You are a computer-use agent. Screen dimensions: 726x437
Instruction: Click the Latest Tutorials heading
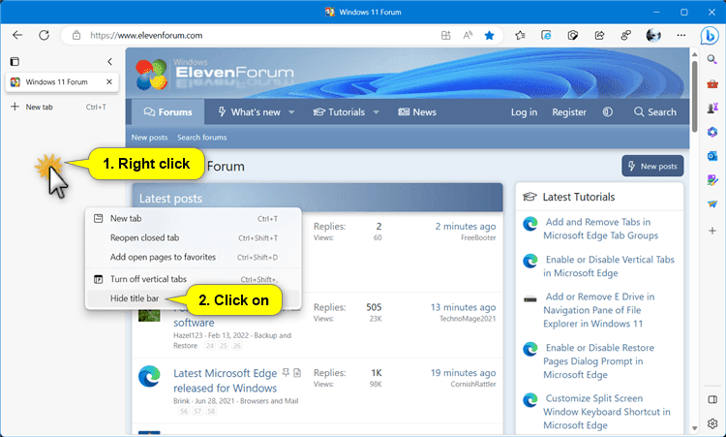(x=579, y=197)
